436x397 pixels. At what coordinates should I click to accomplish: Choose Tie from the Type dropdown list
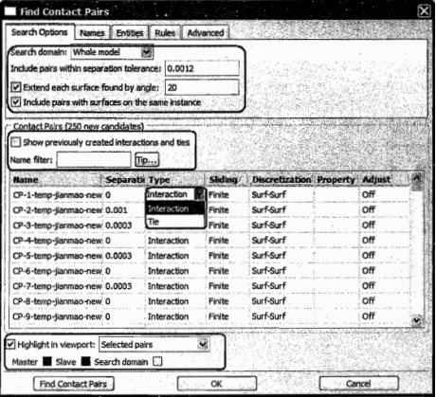[174, 222]
